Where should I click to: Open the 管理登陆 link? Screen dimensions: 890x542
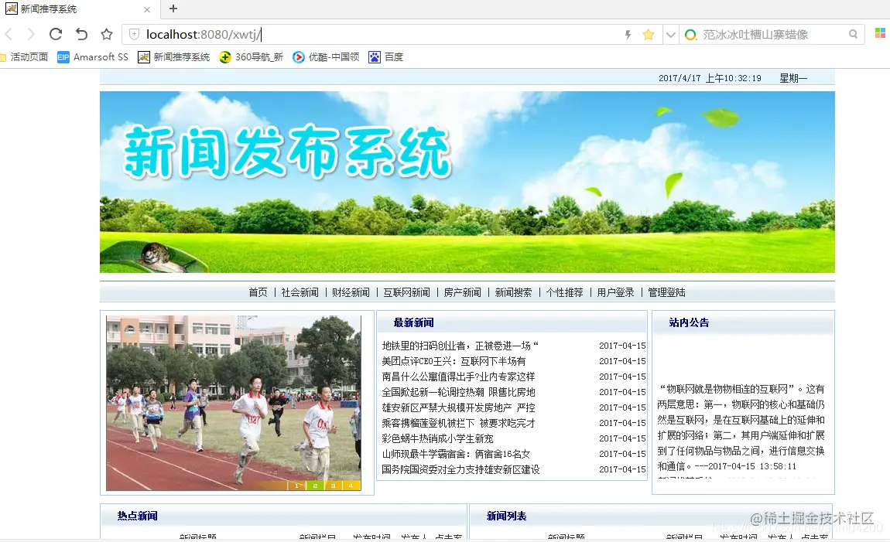tap(668, 292)
